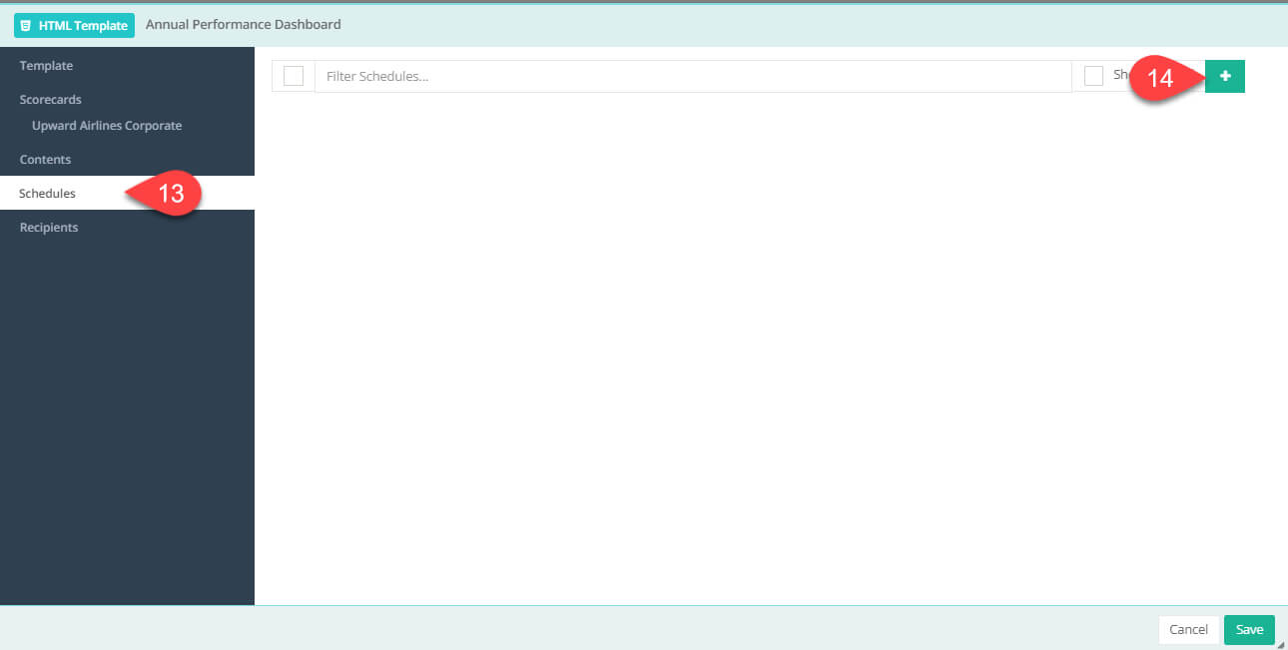Open the Template section in sidebar
Viewport: 1288px width, 650px height.
[46, 66]
